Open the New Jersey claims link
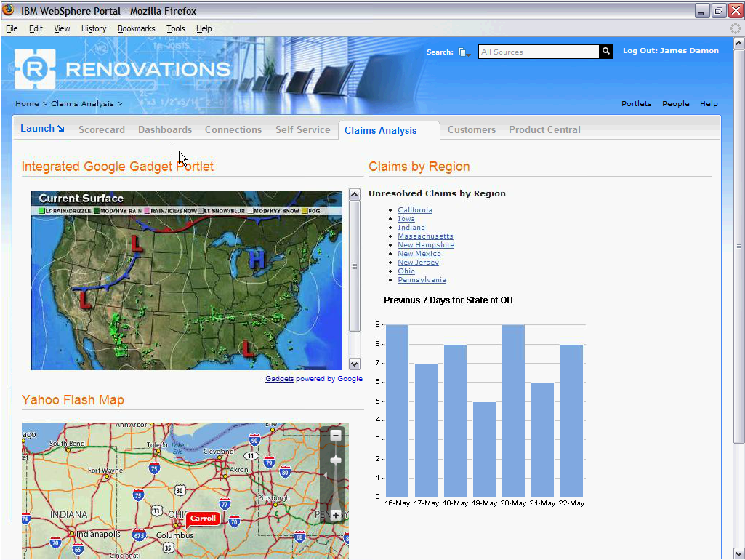This screenshot has width=745, height=560. (x=418, y=263)
